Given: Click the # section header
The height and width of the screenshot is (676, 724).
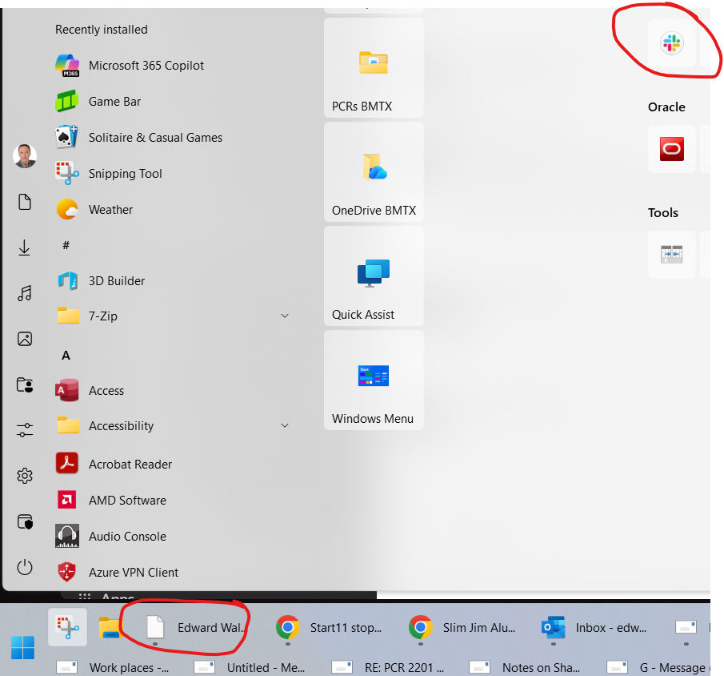Looking at the screenshot, I should click(66, 245).
